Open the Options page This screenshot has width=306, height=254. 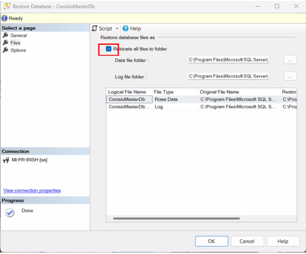(x=18, y=50)
